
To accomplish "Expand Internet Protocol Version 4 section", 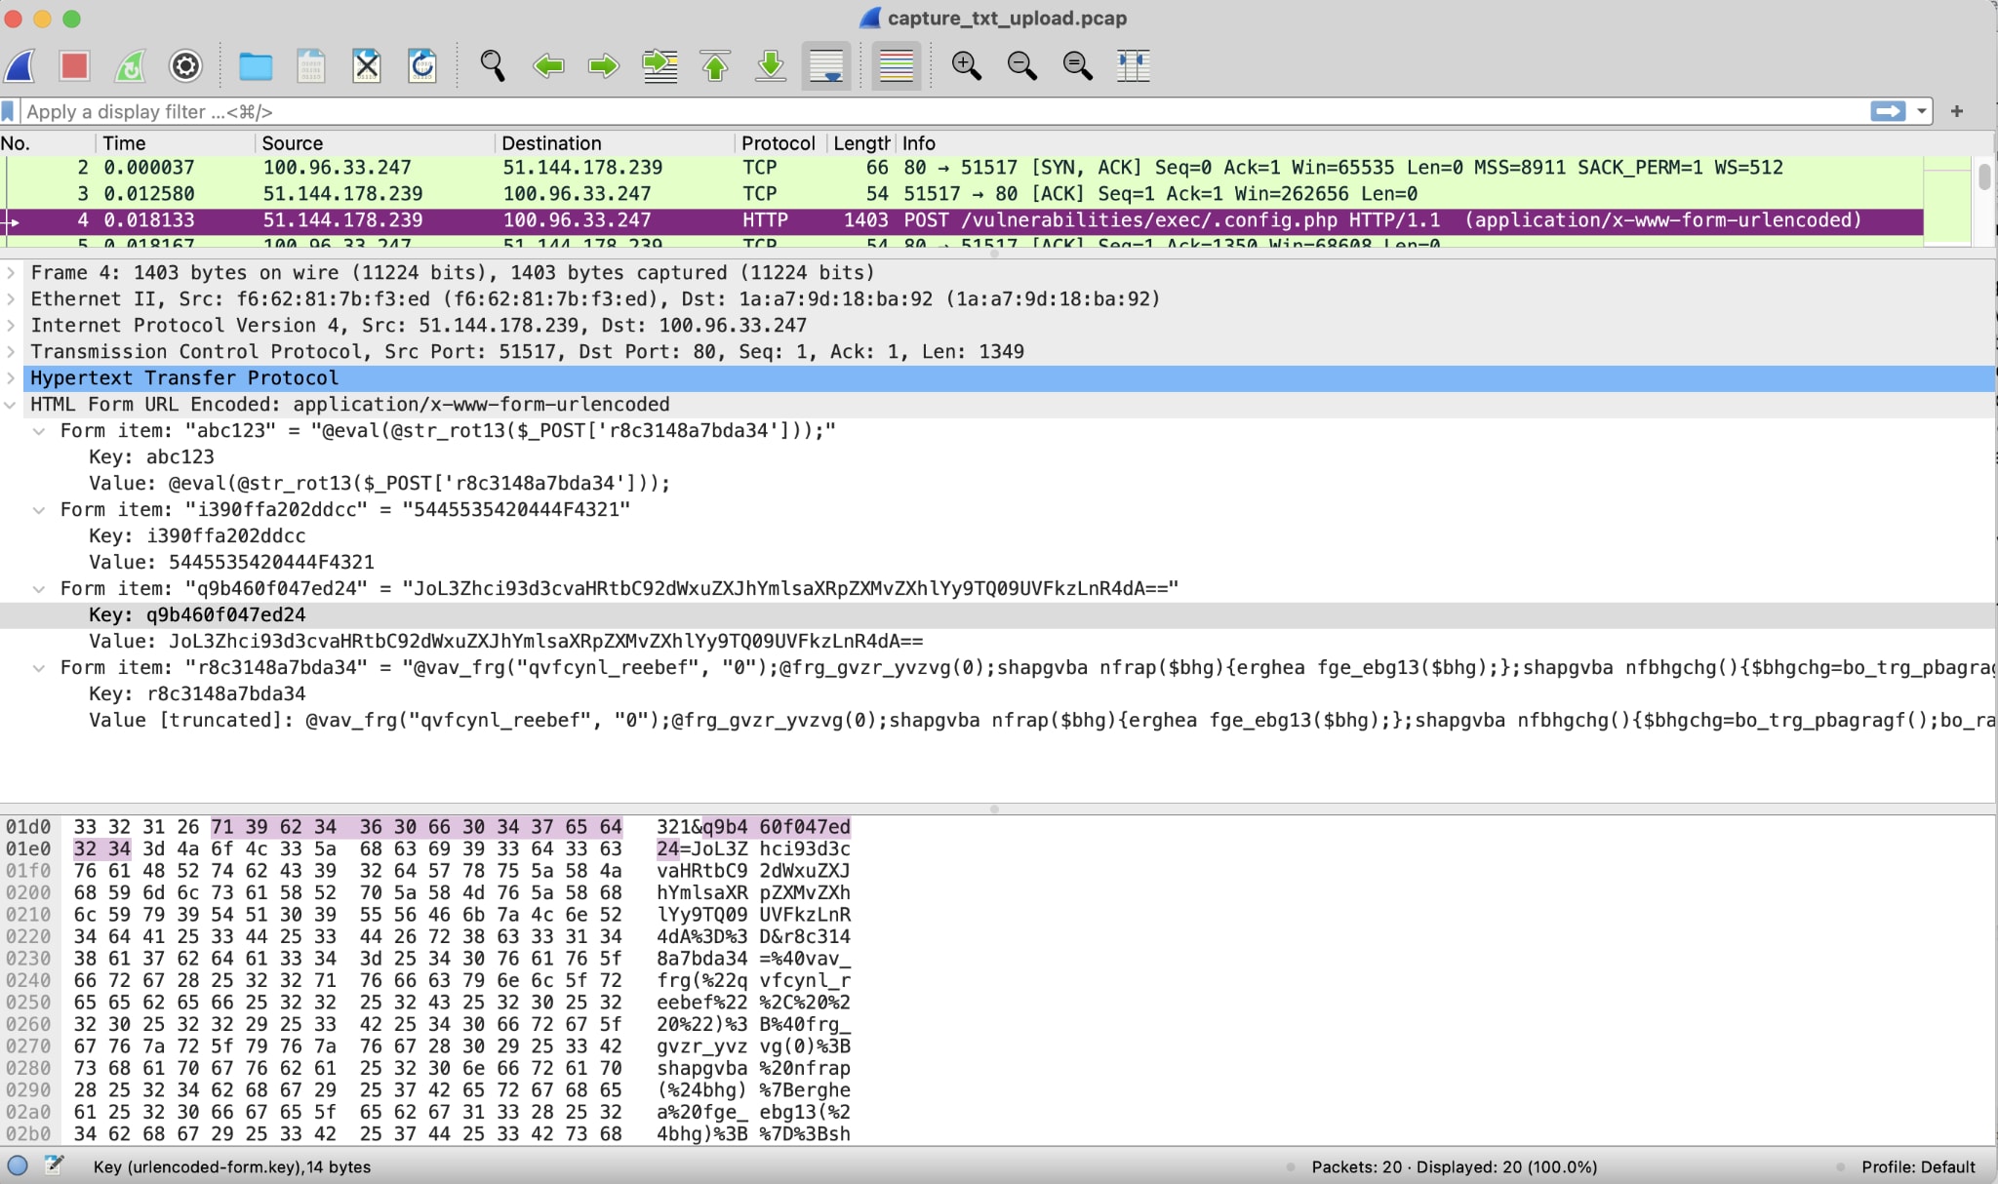I will 11,326.
